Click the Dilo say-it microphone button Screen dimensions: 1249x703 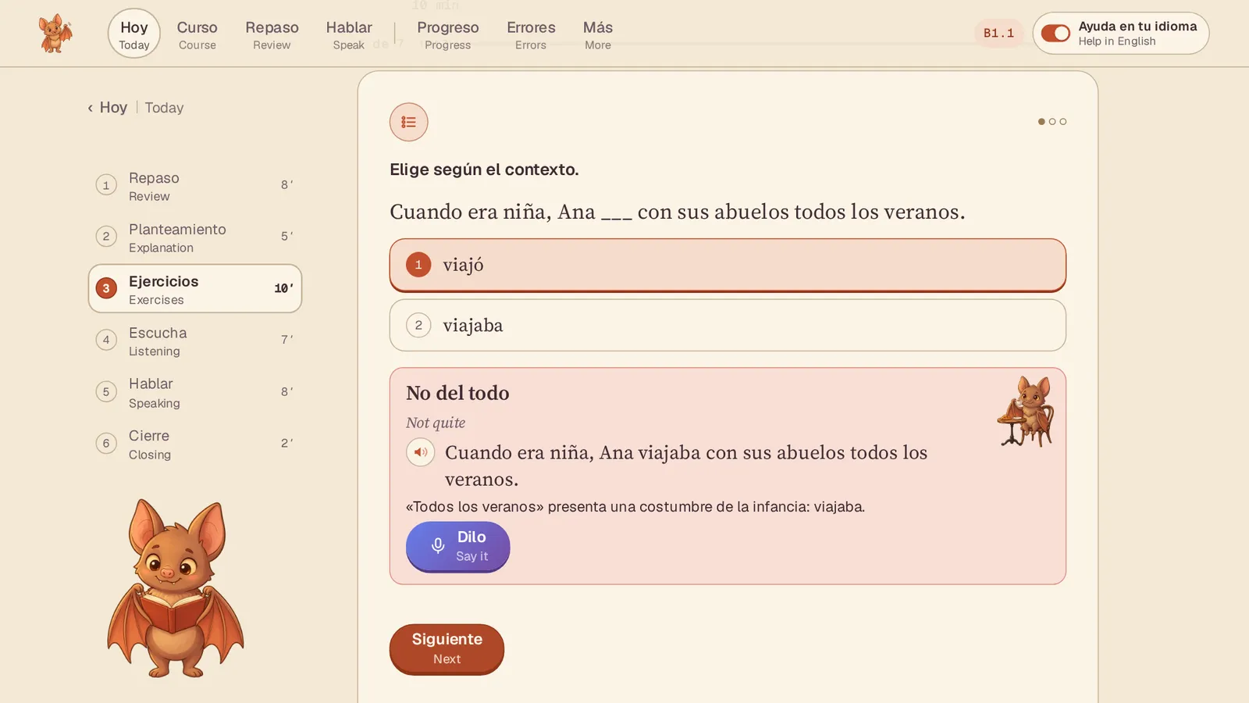457,546
